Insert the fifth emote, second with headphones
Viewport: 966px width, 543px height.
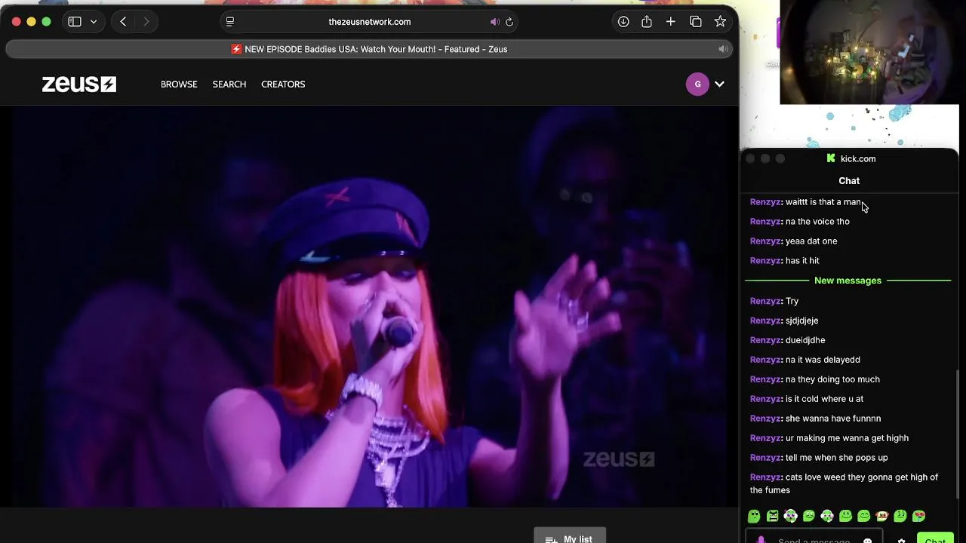pyautogui.click(x=827, y=516)
